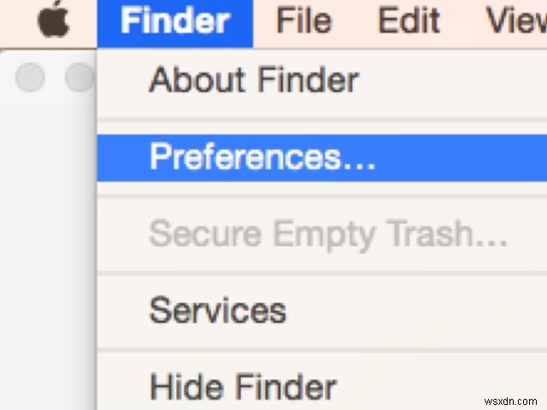This screenshot has width=547, height=410.
Task: Click the Secure Empty Trash… item
Action: [x=328, y=234]
